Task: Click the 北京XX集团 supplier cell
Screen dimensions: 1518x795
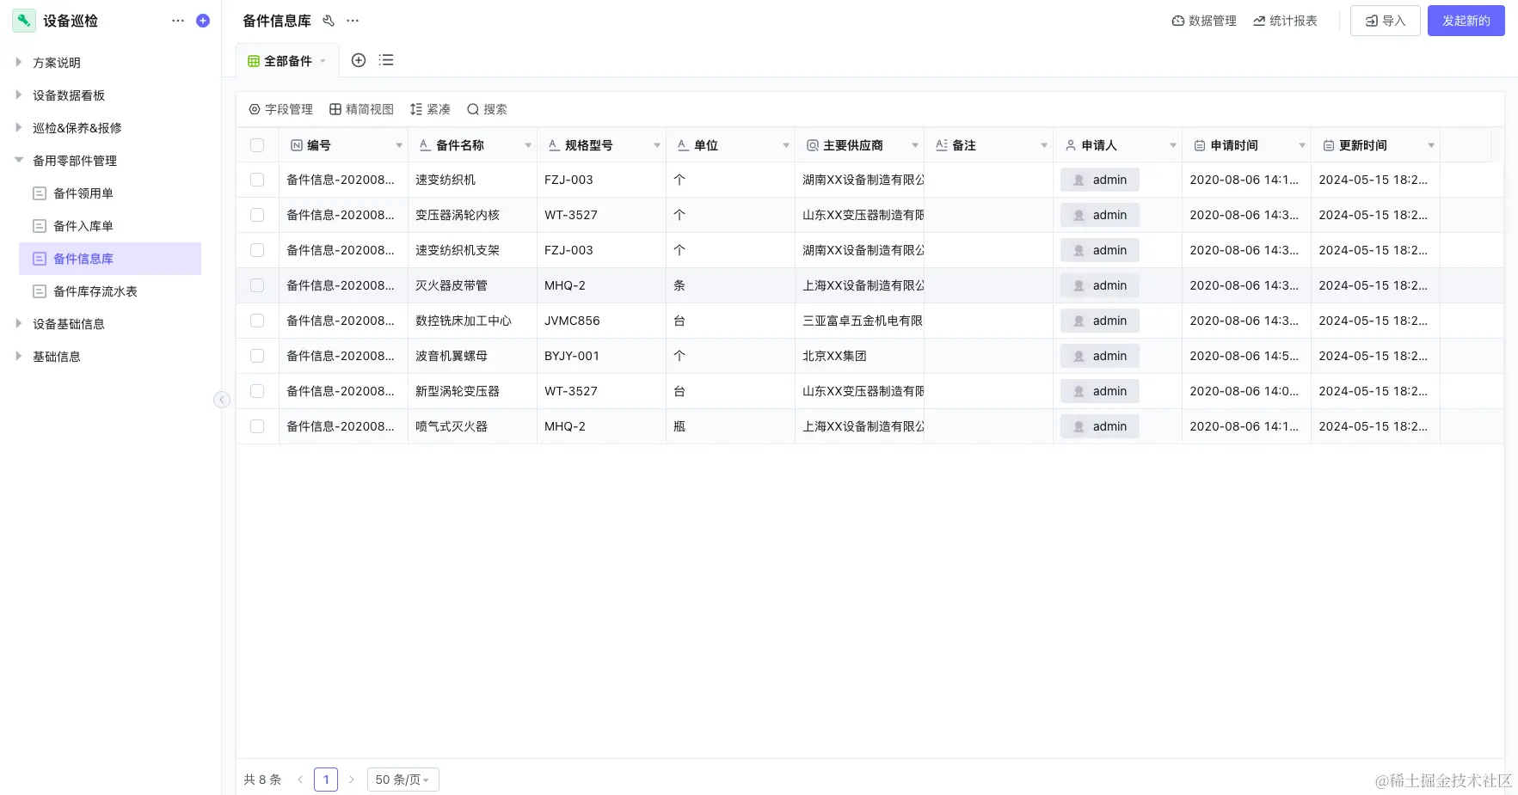Action: pyautogui.click(x=859, y=356)
